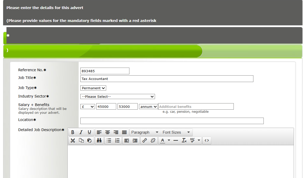The image size is (303, 178).
Task: Remove link with unlink icon
Action: [153, 141]
